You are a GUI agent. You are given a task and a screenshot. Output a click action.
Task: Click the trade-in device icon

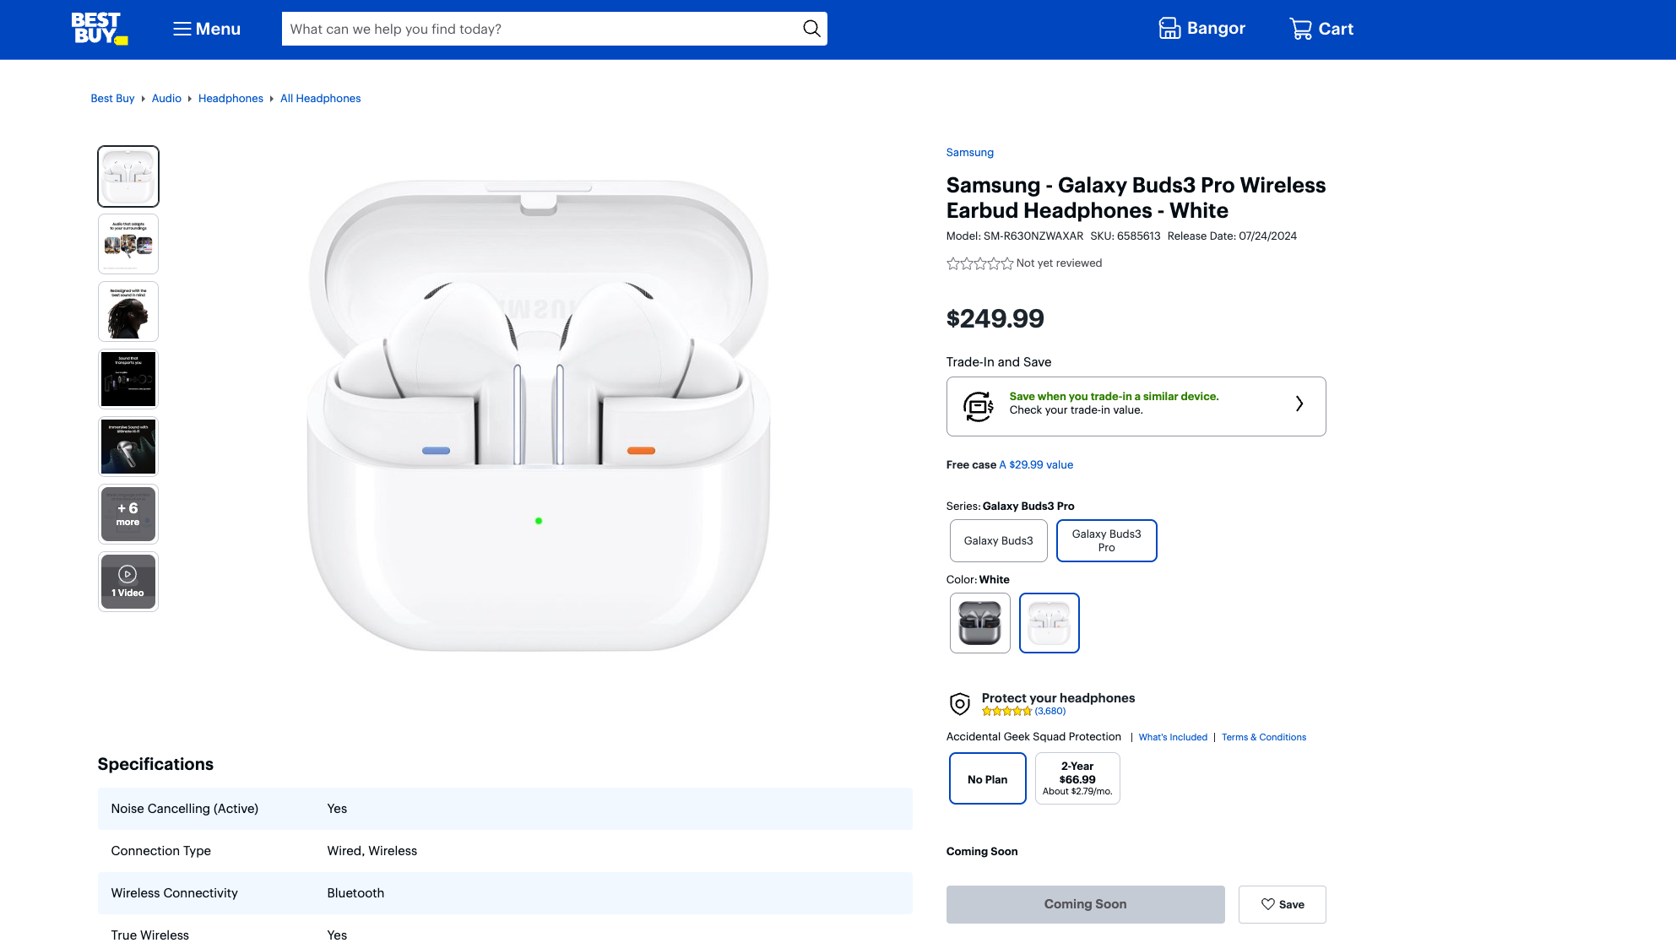(x=978, y=405)
